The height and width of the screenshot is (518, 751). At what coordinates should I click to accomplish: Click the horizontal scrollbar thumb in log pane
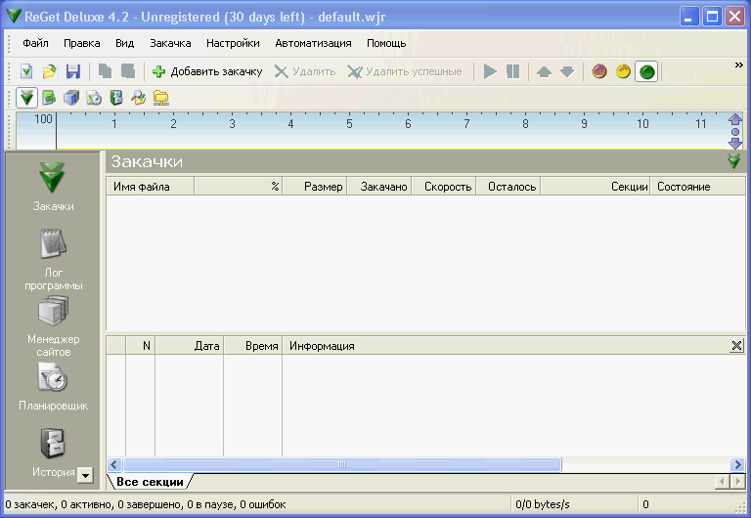tap(342, 464)
